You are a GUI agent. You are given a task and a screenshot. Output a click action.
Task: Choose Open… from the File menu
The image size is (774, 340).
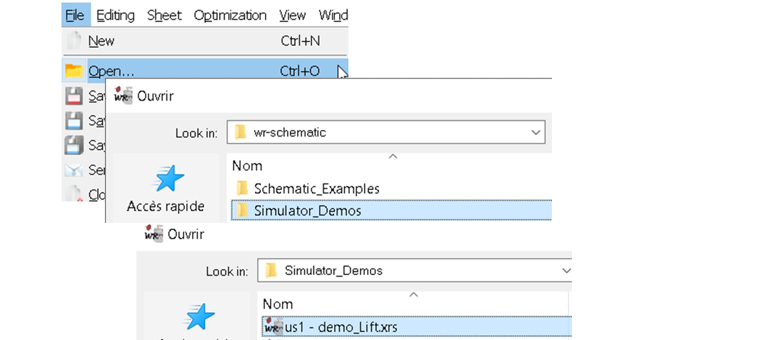[111, 71]
